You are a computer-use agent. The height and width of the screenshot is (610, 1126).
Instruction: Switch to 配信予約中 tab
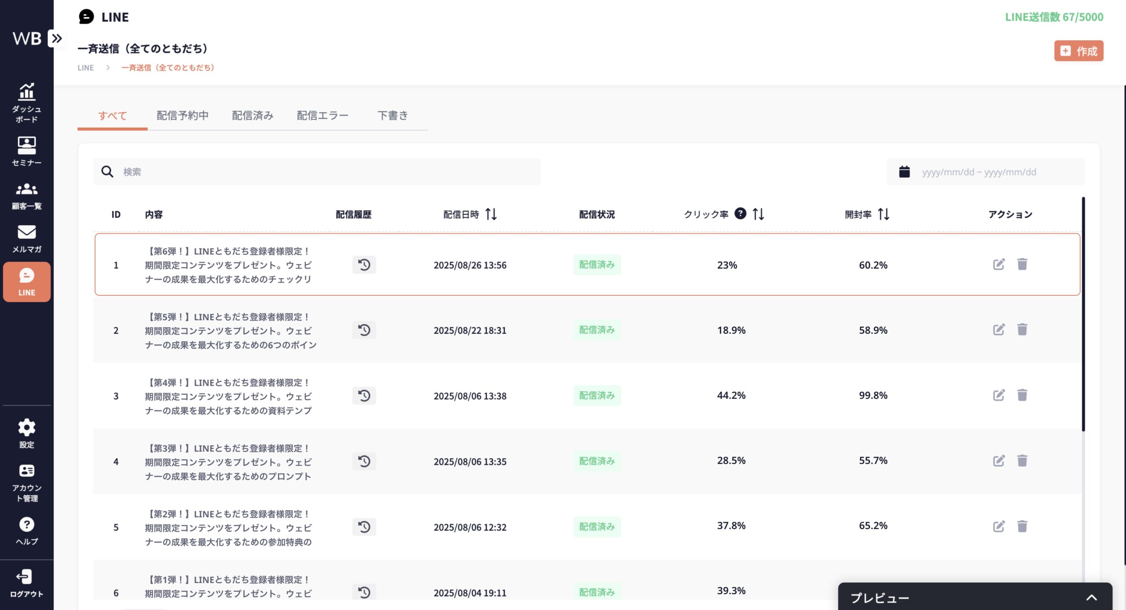183,116
